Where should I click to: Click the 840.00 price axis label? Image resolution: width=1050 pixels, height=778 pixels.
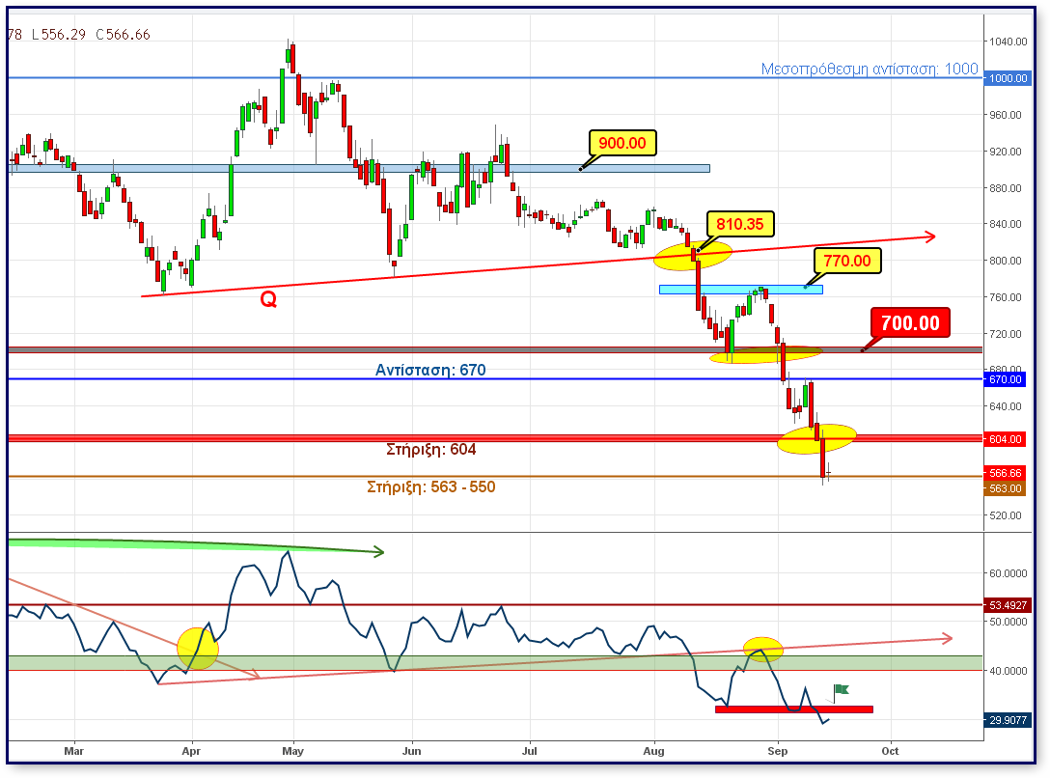coord(1006,224)
